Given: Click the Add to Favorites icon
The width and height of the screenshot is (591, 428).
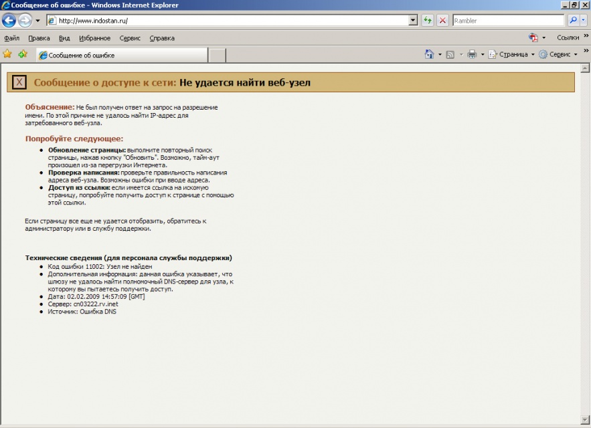Looking at the screenshot, I should click(23, 54).
